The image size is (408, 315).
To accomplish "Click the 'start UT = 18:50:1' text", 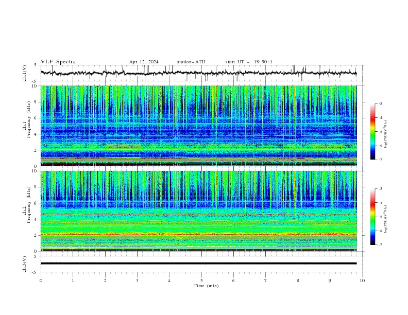I will click(x=249, y=62).
